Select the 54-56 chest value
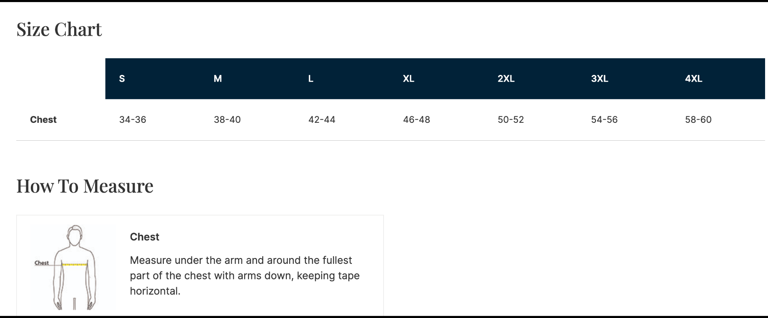This screenshot has height=318, width=768. [x=604, y=120]
